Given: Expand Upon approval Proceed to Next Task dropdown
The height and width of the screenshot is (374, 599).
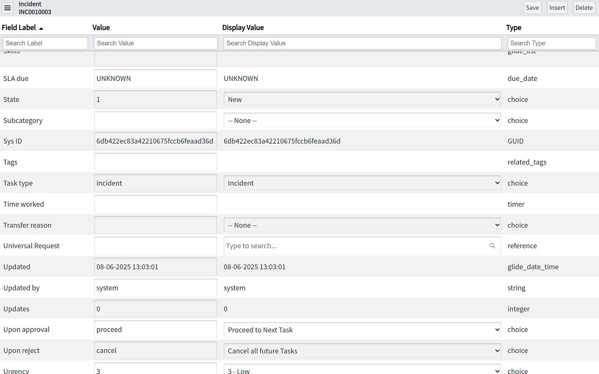Looking at the screenshot, I should pyautogui.click(x=362, y=330).
